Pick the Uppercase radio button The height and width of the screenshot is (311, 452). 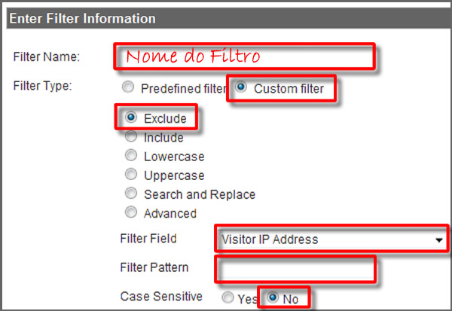click(x=131, y=175)
